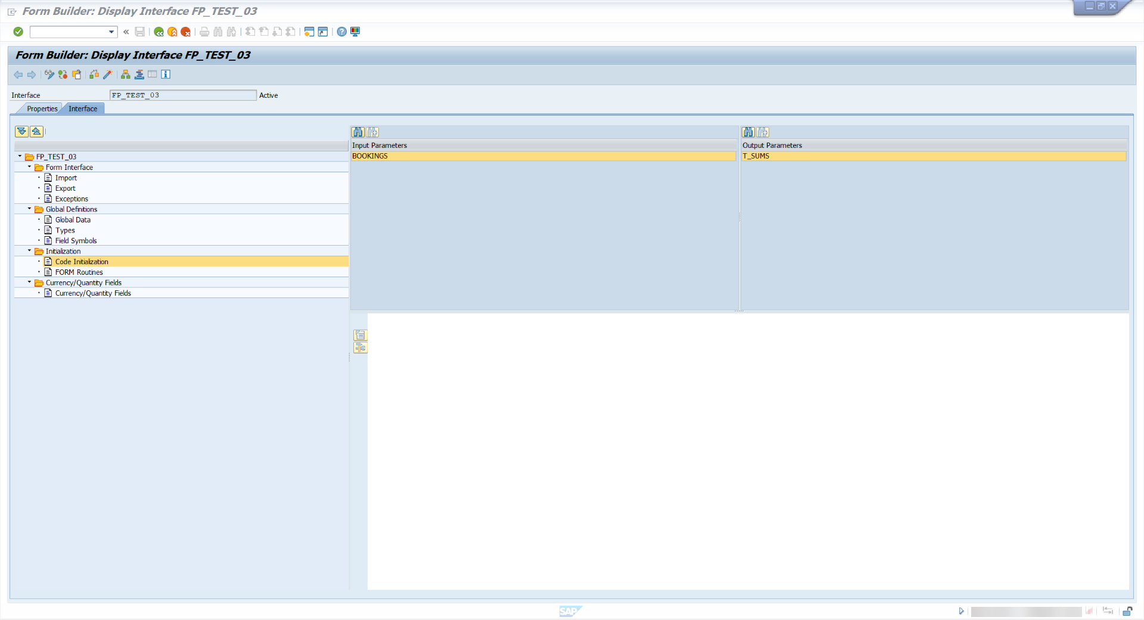Collapse the Global Definitions folder arrow
1144x620 pixels.
pos(29,209)
